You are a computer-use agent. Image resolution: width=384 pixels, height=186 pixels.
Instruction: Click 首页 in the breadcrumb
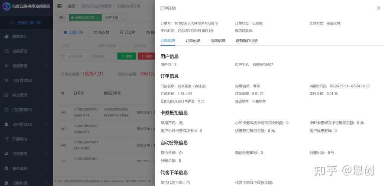(72, 6)
